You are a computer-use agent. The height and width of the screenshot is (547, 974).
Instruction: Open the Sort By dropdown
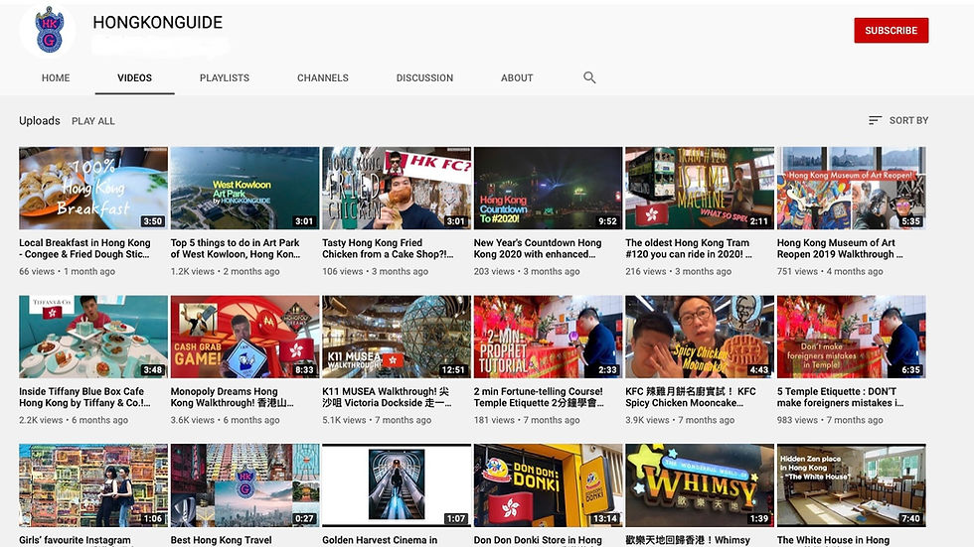(x=898, y=120)
